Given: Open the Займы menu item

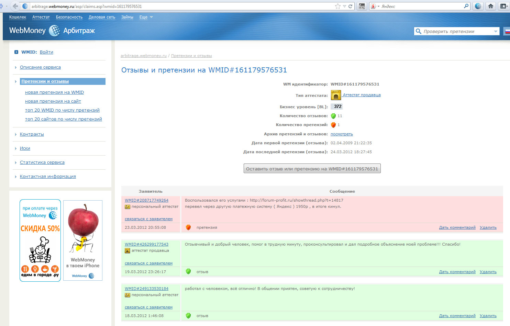Looking at the screenshot, I should (x=127, y=17).
